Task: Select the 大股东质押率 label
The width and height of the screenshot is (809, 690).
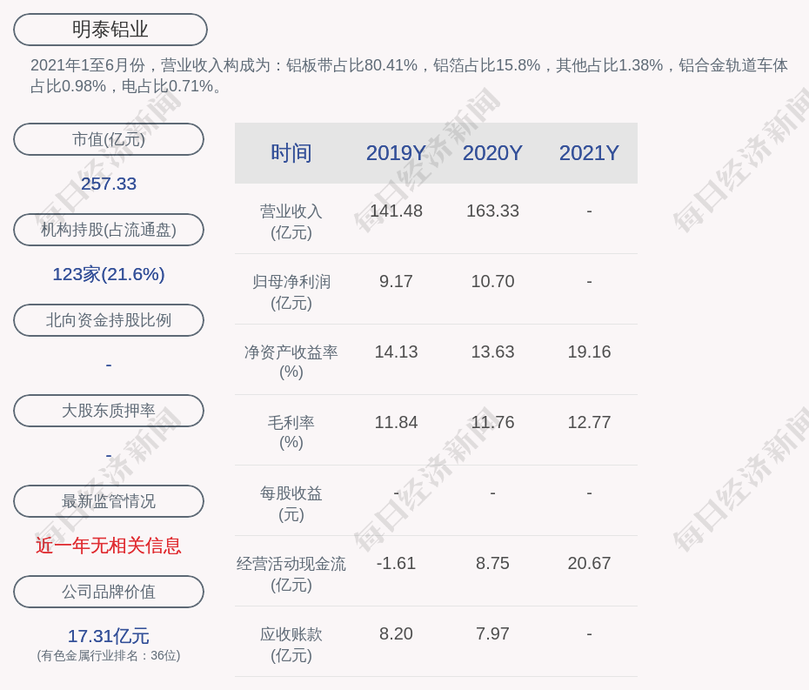Action: tap(109, 411)
